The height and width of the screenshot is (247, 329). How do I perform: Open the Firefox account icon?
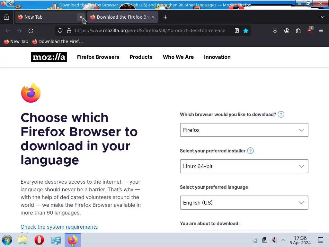(287, 31)
